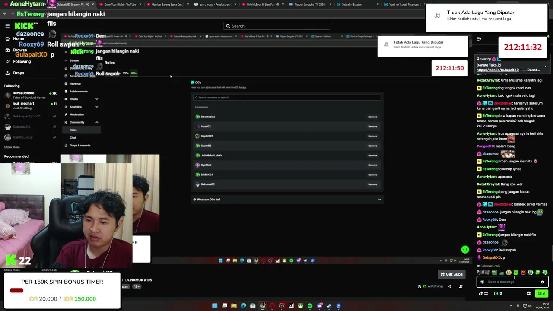
Task: Remove XynMeii from OGs
Action: [x=372, y=165]
